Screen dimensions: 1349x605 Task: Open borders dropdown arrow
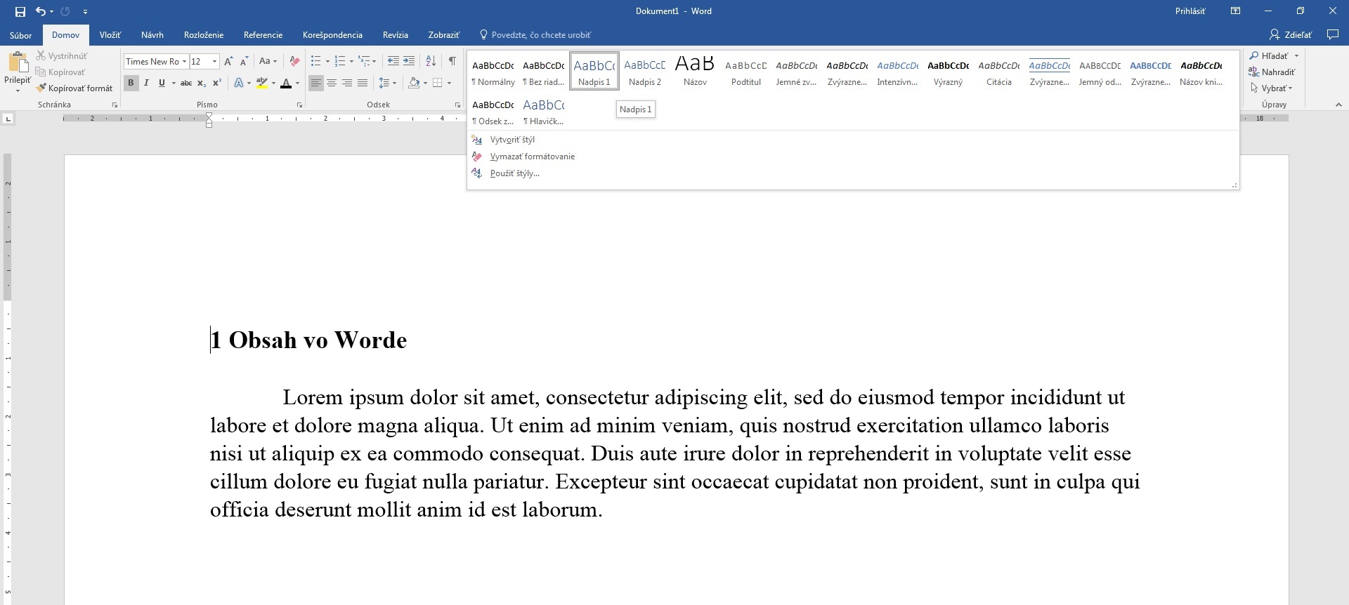450,83
